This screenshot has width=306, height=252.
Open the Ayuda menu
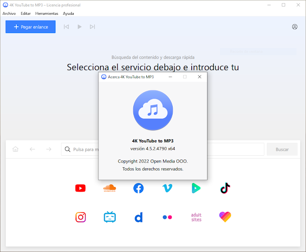tap(68, 13)
